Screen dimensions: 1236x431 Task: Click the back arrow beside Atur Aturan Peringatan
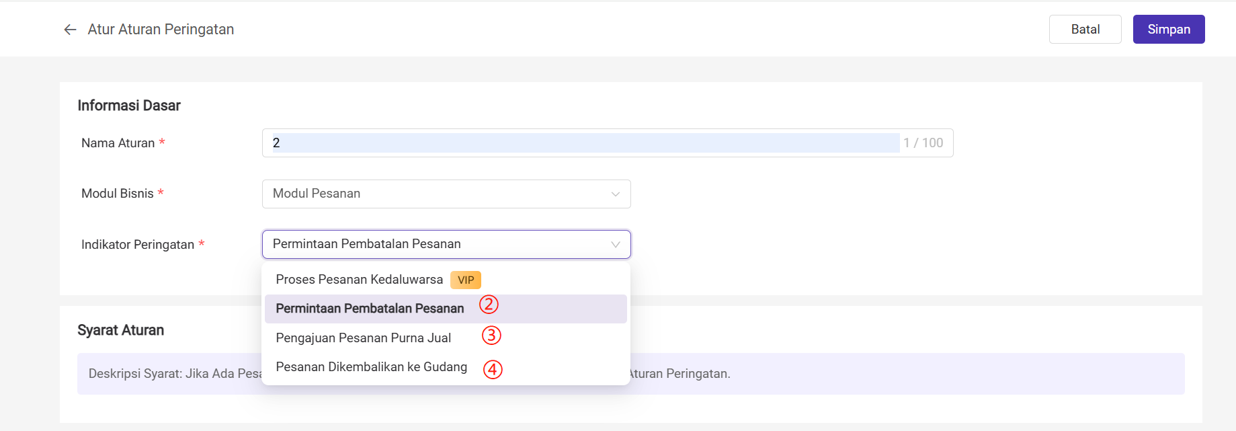click(x=70, y=30)
